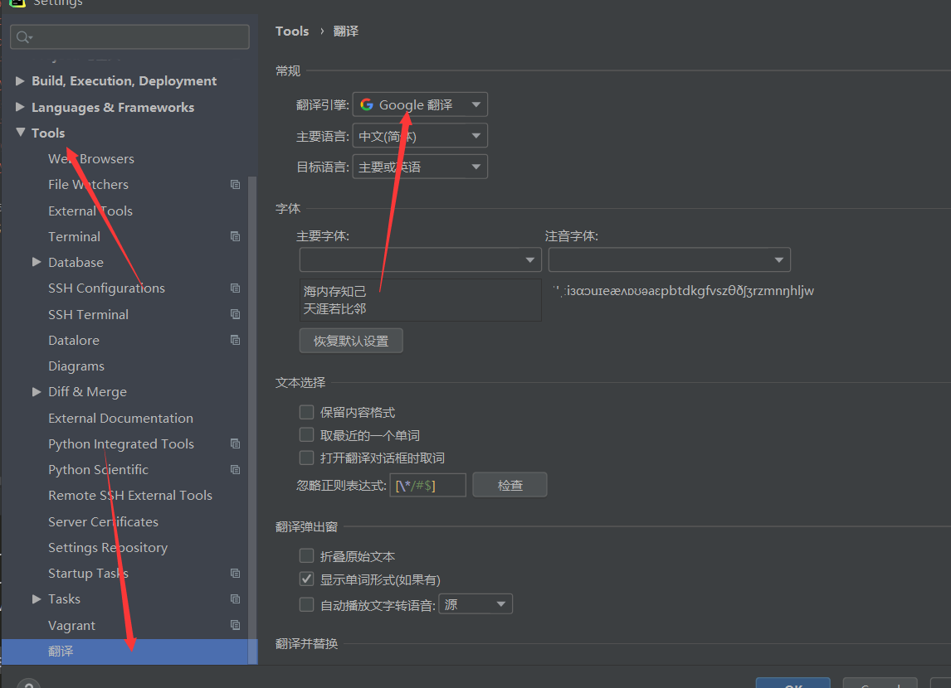
Task: Expand the Tasks node arrow
Action: (37, 599)
